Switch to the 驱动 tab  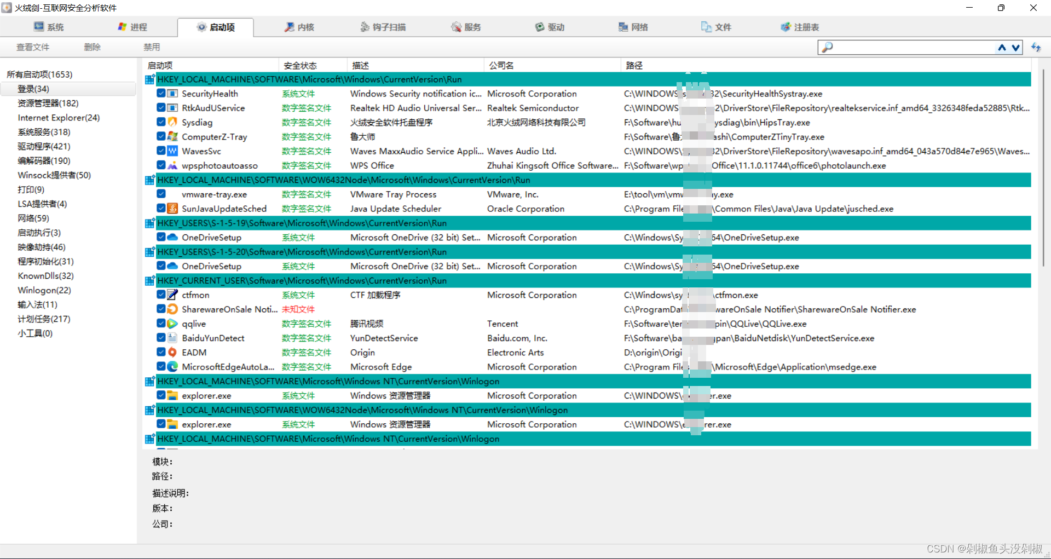coord(550,27)
